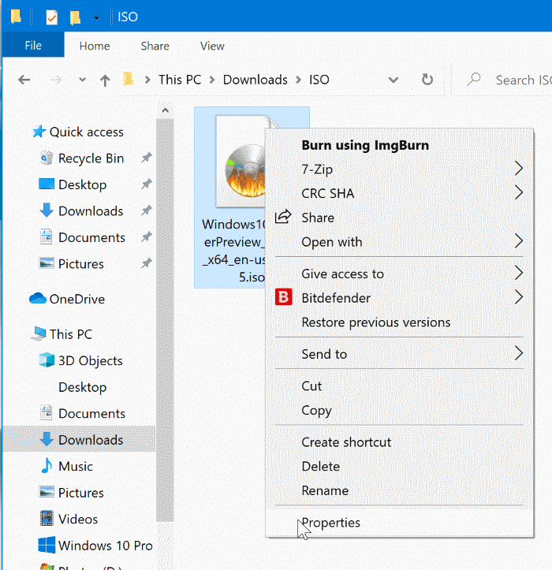Open the Send to submenu
Viewport: 552px width, 570px height.
[399, 354]
